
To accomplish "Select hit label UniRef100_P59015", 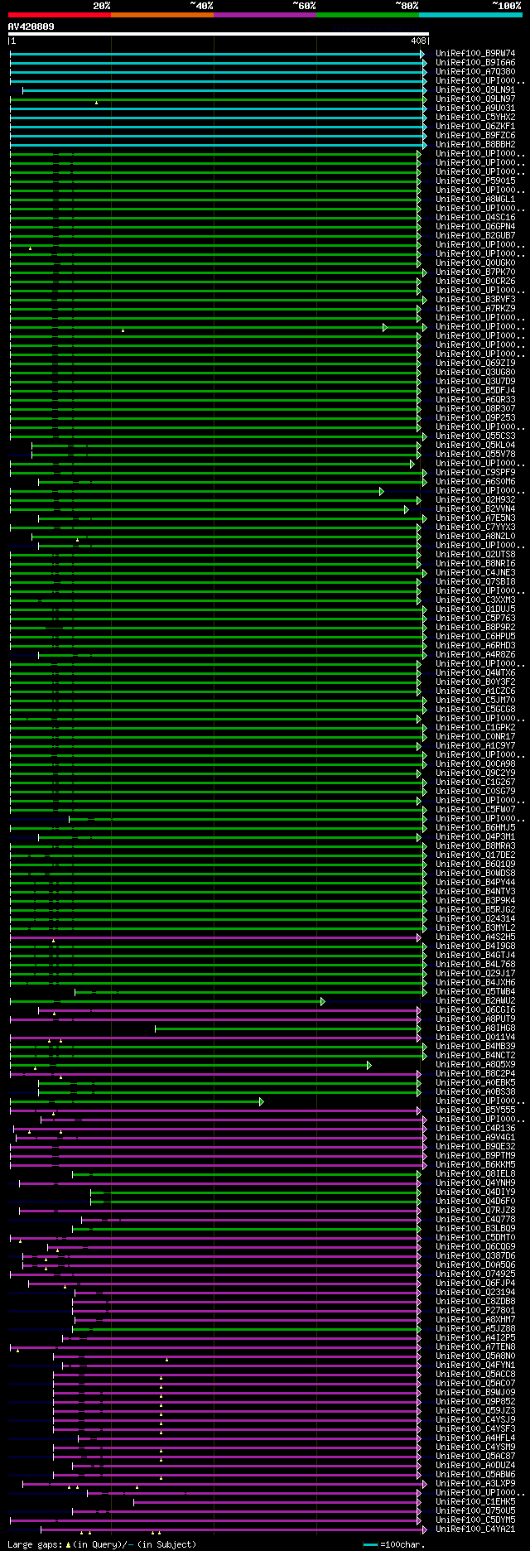I will [x=475, y=181].
